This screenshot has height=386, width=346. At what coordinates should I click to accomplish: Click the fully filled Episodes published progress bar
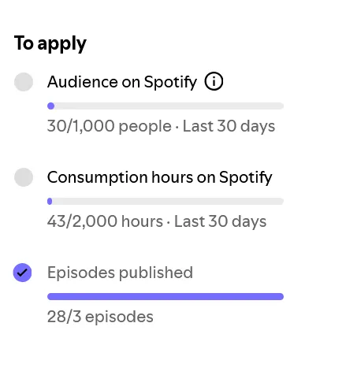(x=166, y=297)
